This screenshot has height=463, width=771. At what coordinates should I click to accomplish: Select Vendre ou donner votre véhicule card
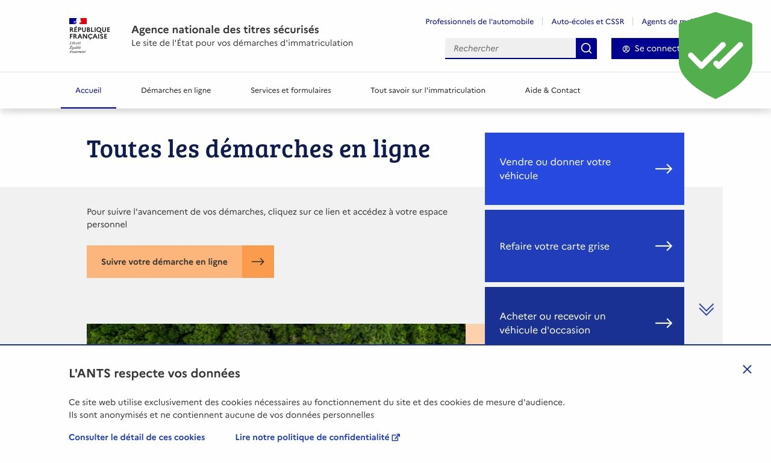tap(584, 169)
